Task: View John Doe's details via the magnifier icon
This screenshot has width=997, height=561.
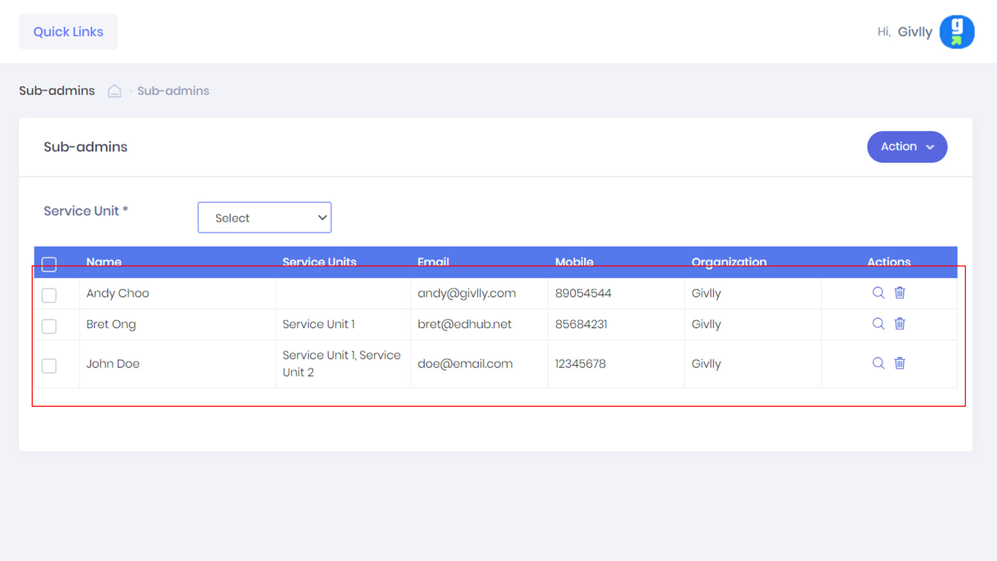Action: pyautogui.click(x=878, y=363)
